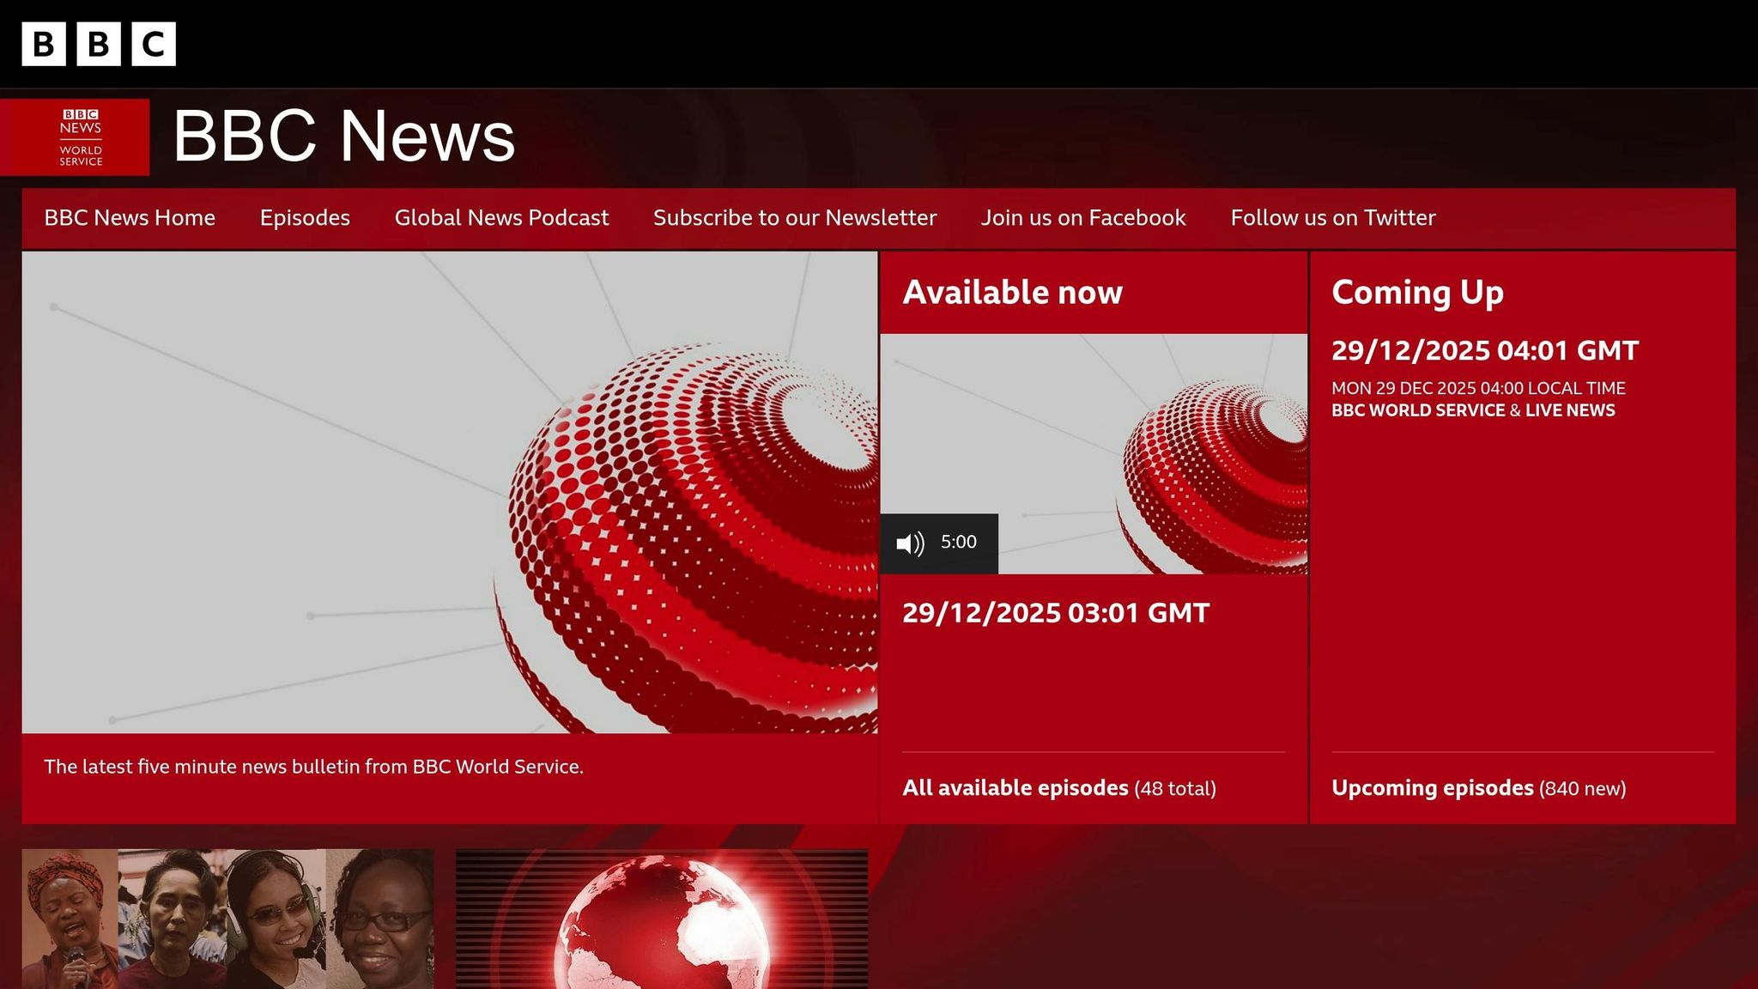View All available episodes listing
Screen dimensions: 1758x989
pos(1058,787)
